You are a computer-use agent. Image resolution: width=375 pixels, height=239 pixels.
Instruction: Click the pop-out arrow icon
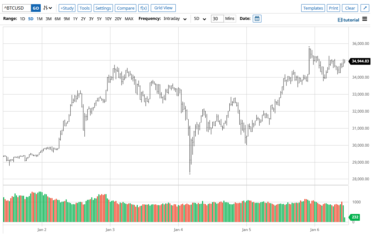[365, 8]
